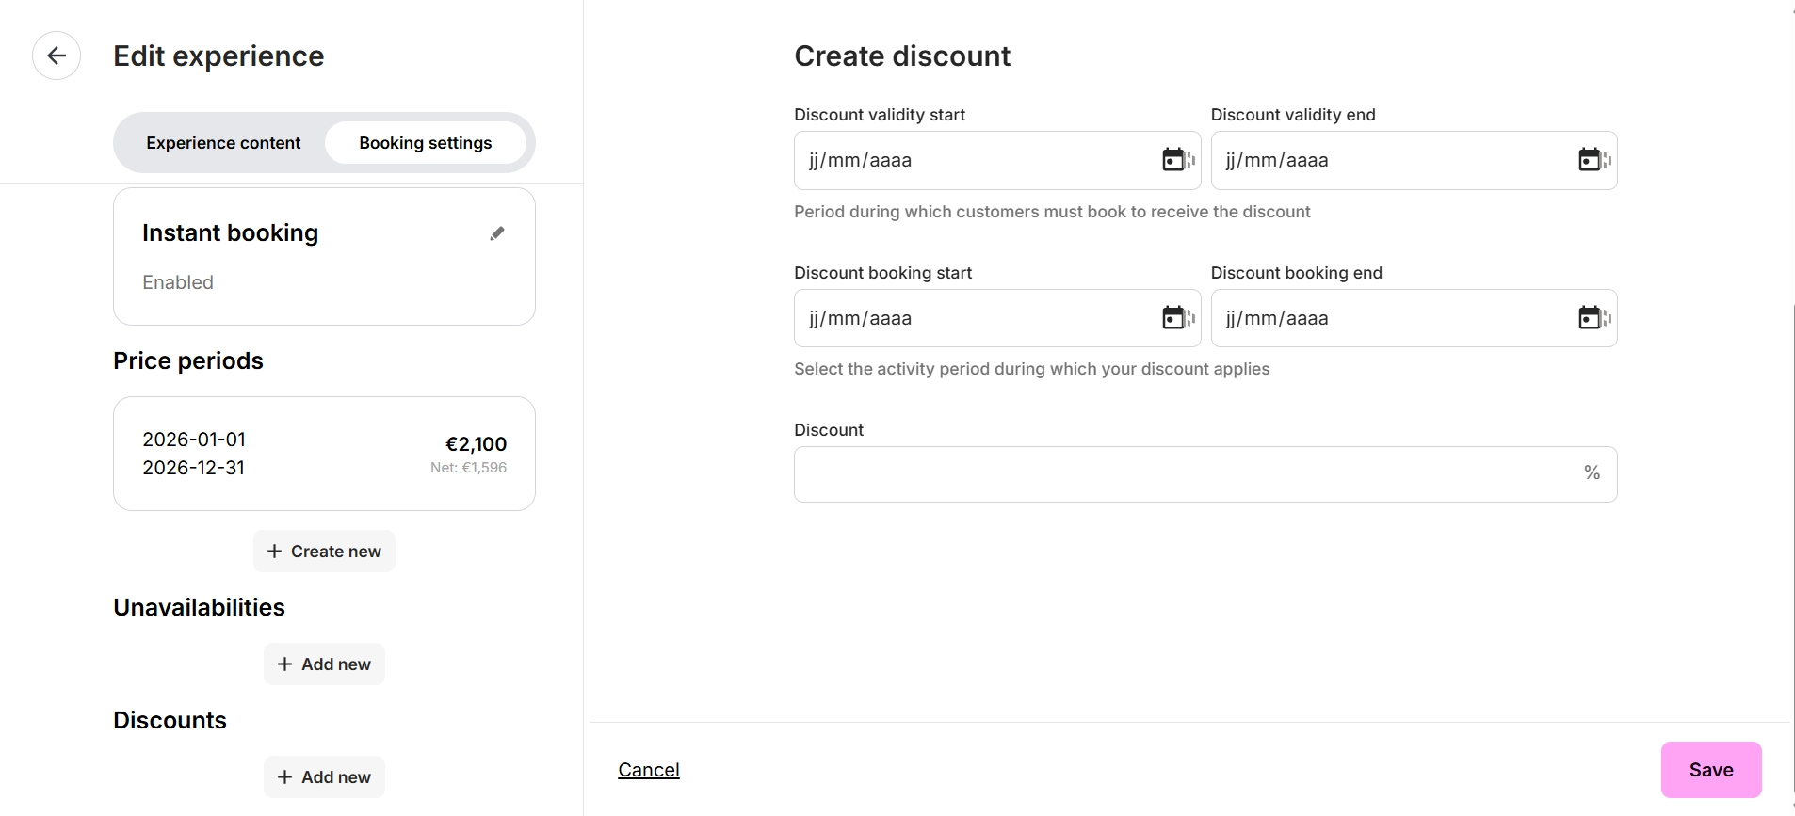
Task: Switch to Experience content tab
Action: (223, 143)
